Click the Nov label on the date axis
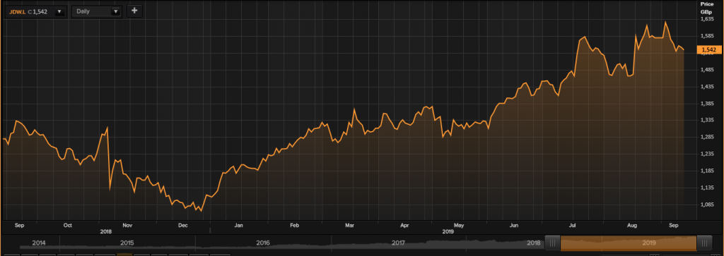The image size is (724, 256). pos(128,226)
